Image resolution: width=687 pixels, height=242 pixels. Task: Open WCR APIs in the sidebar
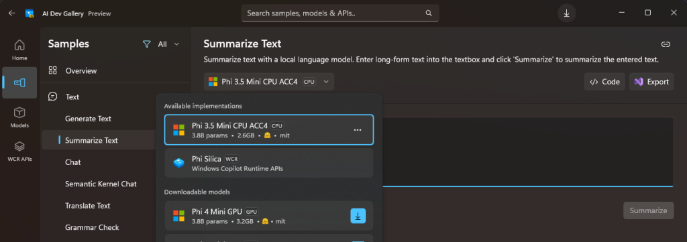pyautogui.click(x=19, y=151)
